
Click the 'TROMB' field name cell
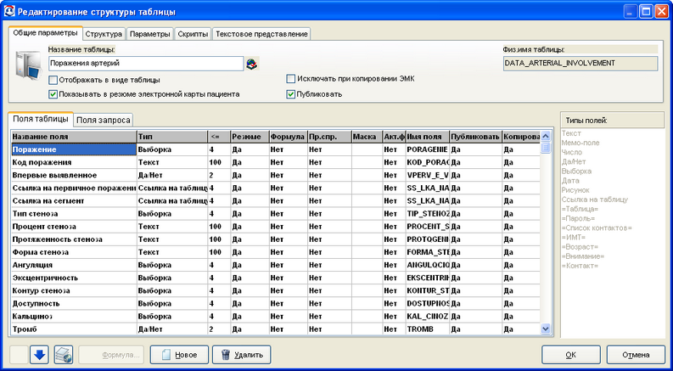[x=428, y=329]
